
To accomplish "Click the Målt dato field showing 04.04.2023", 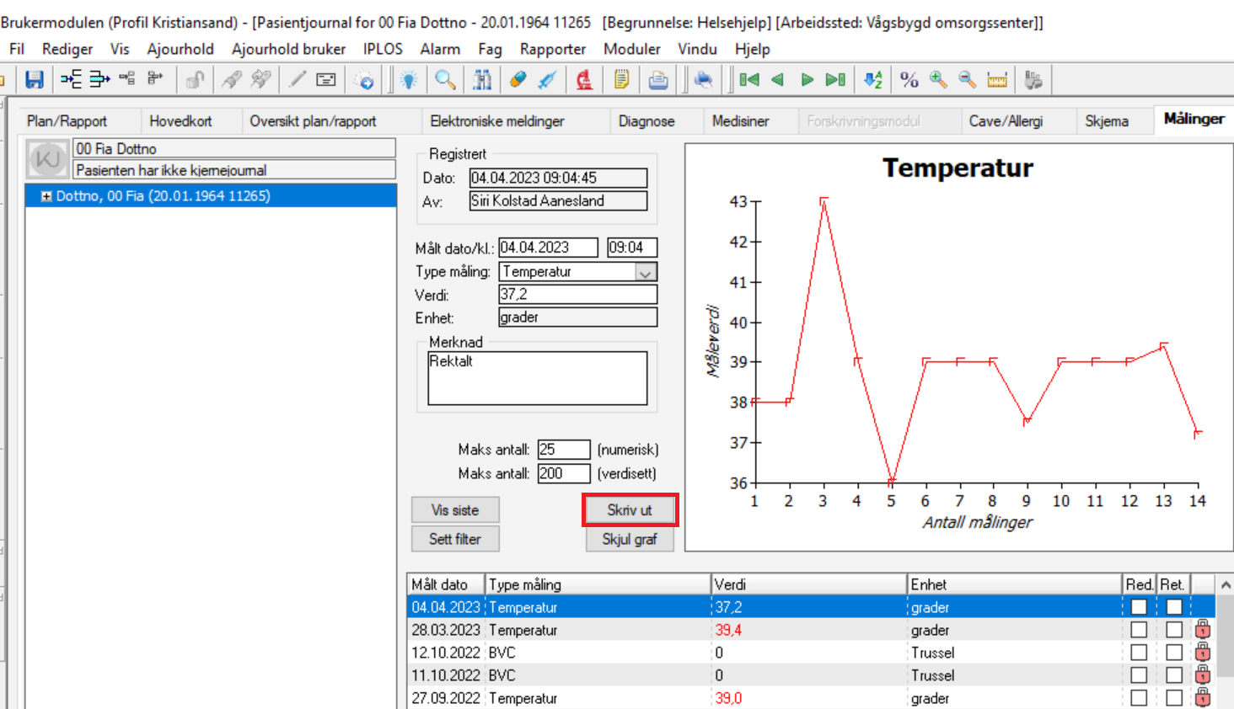I will tap(548, 248).
